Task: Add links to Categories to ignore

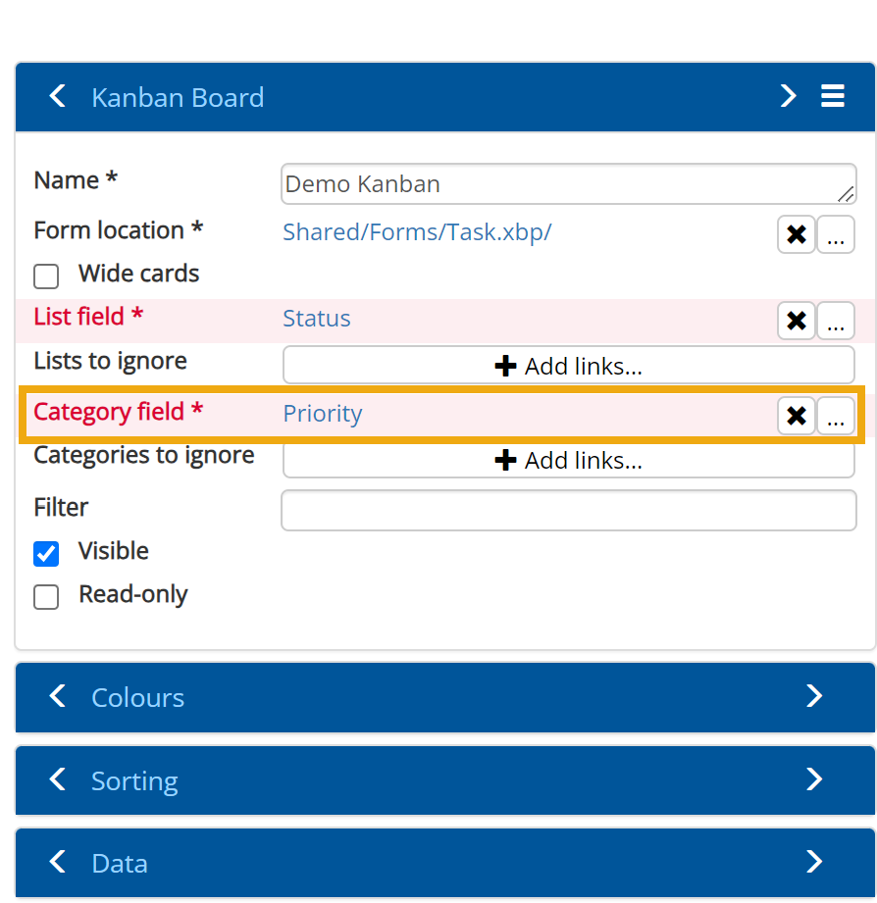Action: tap(569, 460)
